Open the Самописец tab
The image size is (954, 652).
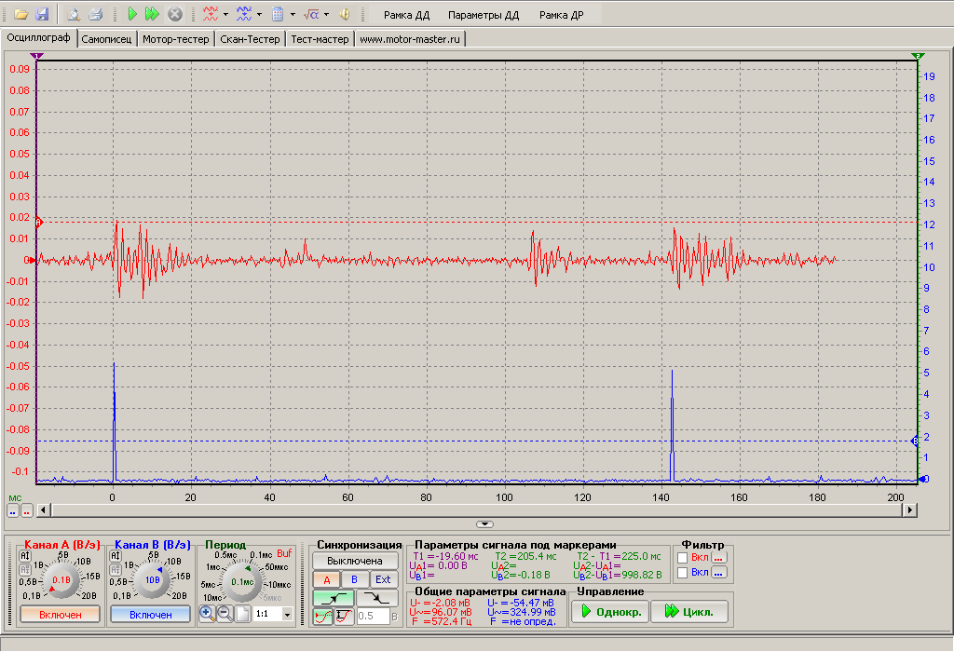[x=107, y=39]
